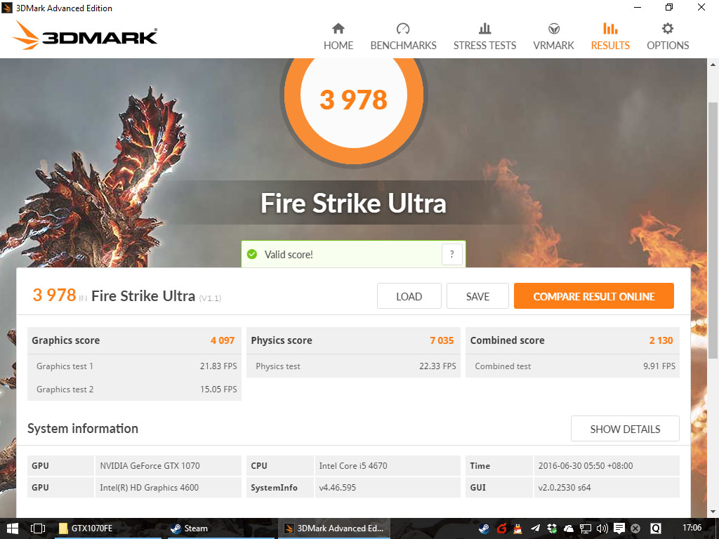The height and width of the screenshot is (539, 719).
Task: Go to the HOME tab
Action: click(338, 36)
